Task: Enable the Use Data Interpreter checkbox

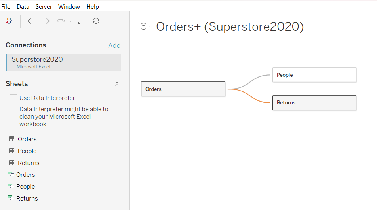Action: pos(13,98)
